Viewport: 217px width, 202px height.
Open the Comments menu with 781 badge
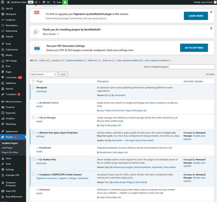(13, 77)
